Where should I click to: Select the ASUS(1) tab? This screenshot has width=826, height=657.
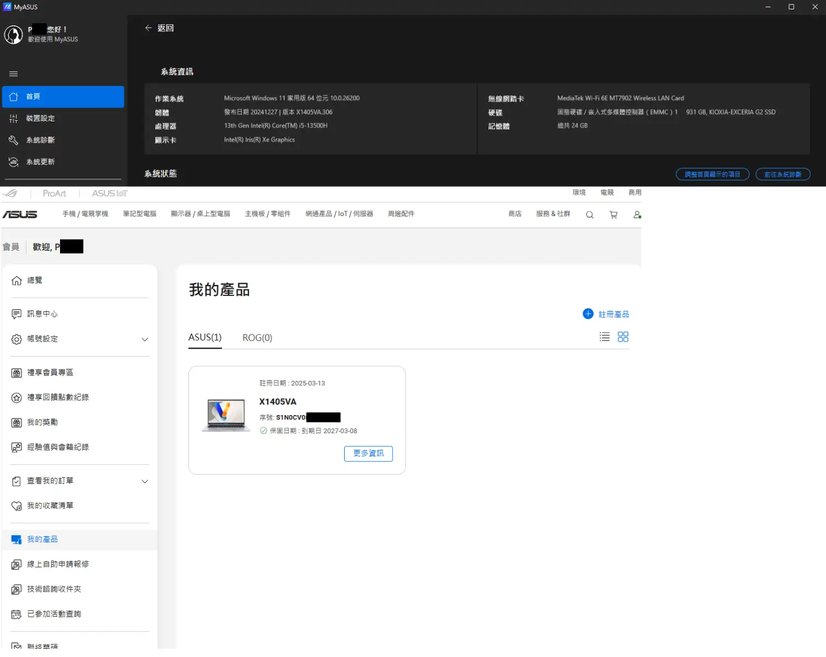[205, 337]
